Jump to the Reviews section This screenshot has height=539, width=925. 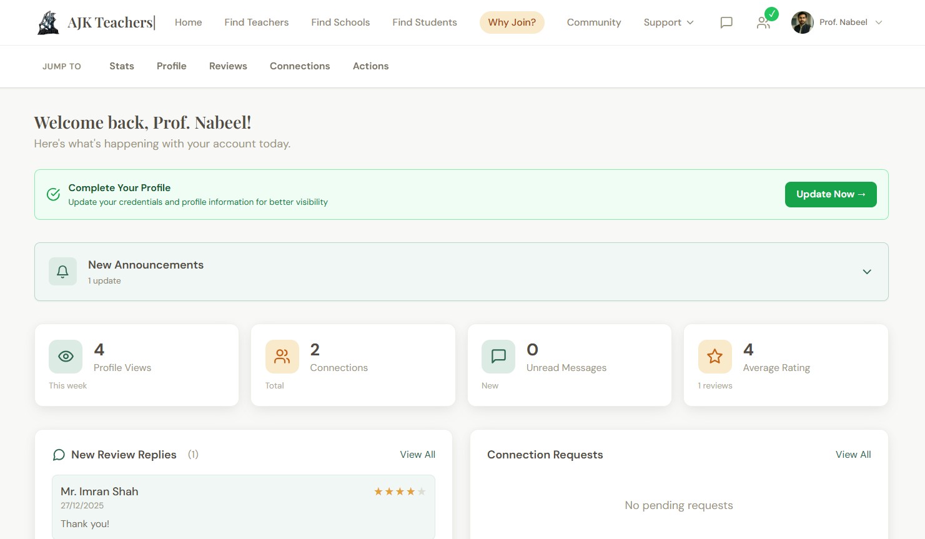pyautogui.click(x=228, y=66)
